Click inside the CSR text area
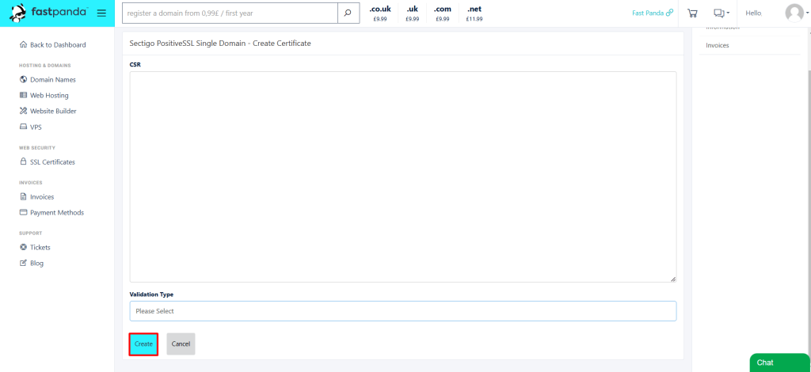811x372 pixels. point(403,177)
